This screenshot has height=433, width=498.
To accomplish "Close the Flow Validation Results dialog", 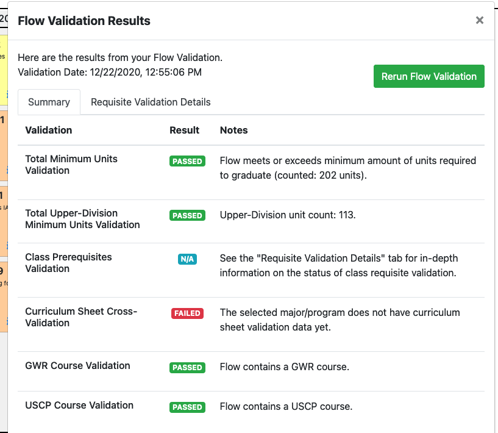I will [479, 21].
